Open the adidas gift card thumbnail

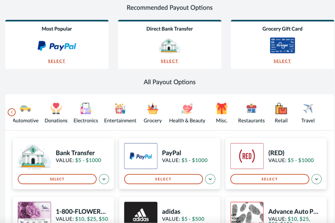pyautogui.click(x=141, y=212)
